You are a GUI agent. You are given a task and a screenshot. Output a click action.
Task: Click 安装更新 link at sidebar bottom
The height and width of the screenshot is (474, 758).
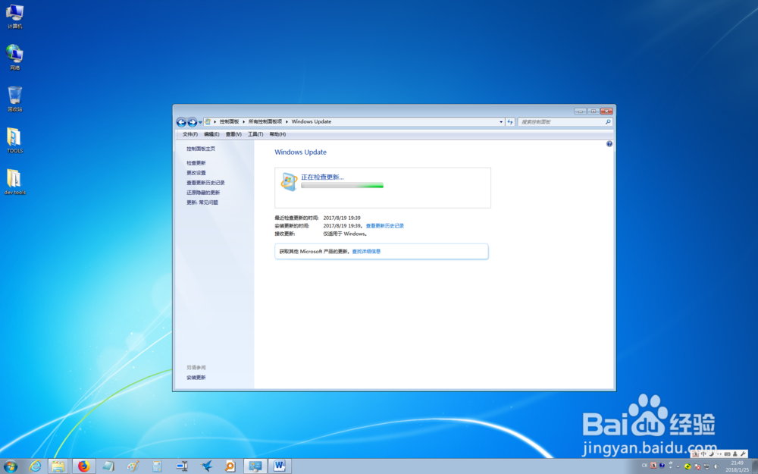coord(196,378)
